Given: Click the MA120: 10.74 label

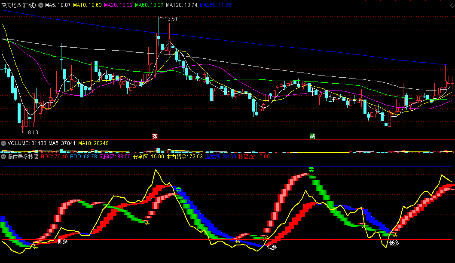Looking at the screenshot, I should [182, 5].
